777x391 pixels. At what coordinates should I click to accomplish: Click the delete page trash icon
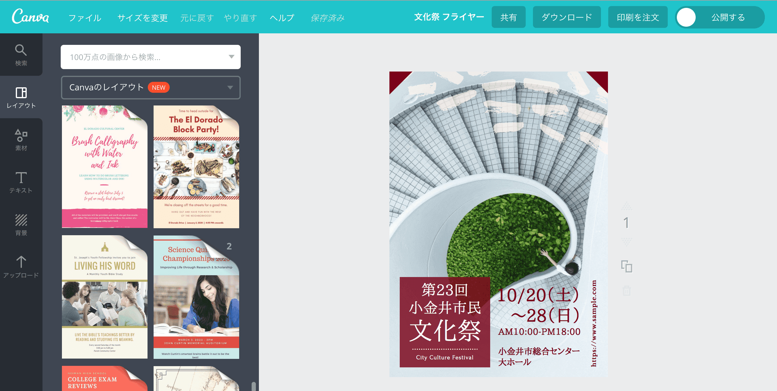click(x=626, y=291)
